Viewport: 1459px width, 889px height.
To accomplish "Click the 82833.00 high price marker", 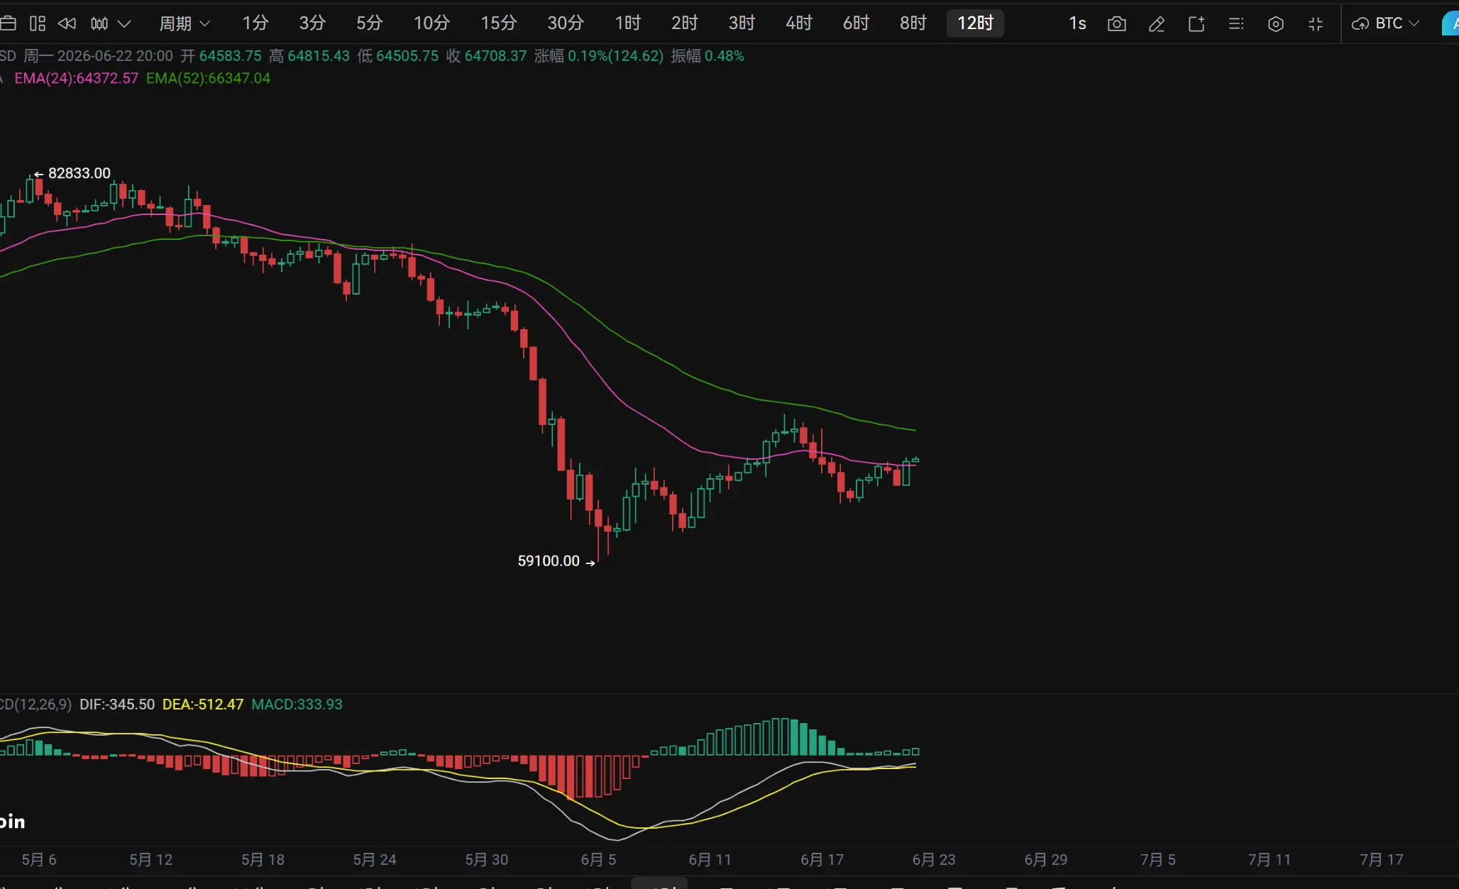I will pos(79,173).
